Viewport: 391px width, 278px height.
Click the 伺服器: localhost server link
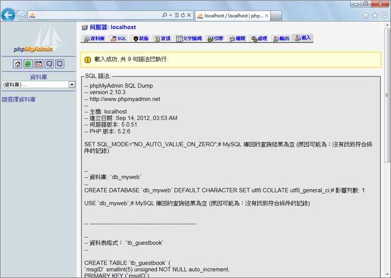[x=113, y=27]
